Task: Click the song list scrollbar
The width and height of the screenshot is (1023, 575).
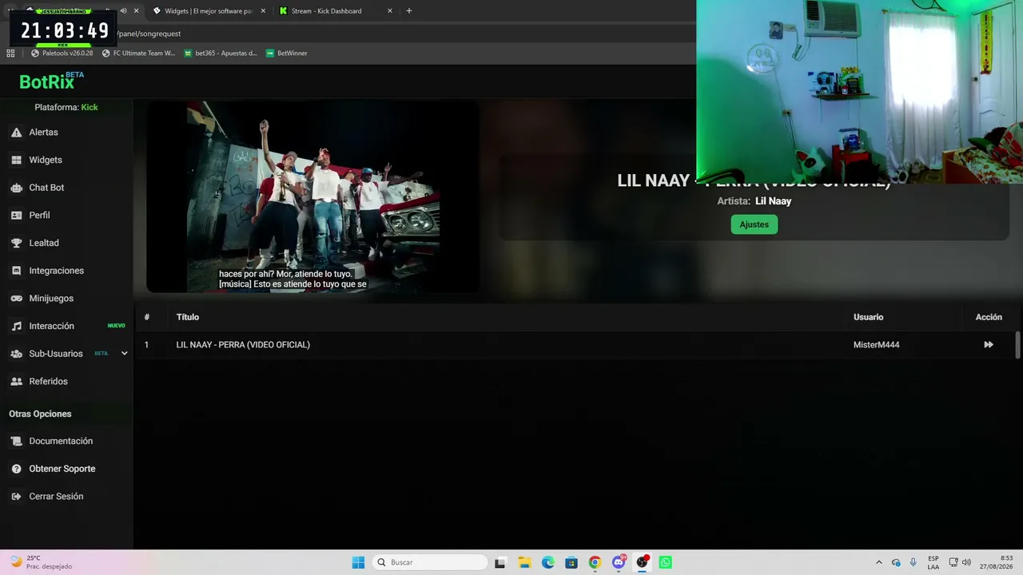Action: pyautogui.click(x=1017, y=345)
